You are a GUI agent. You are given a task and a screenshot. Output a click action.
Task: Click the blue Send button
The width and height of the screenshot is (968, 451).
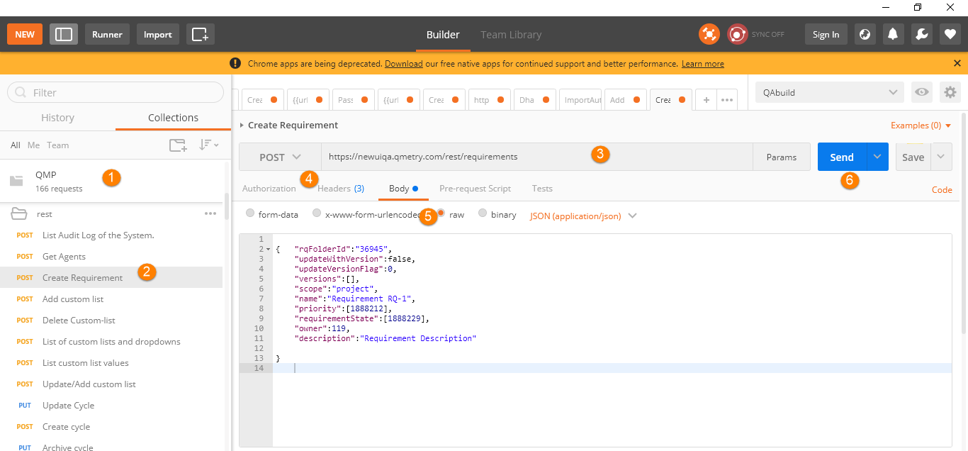tap(841, 157)
